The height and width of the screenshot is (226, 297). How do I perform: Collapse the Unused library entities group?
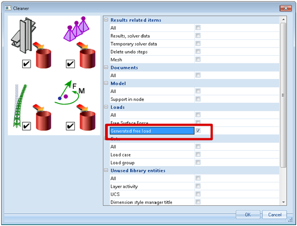[x=106, y=171]
